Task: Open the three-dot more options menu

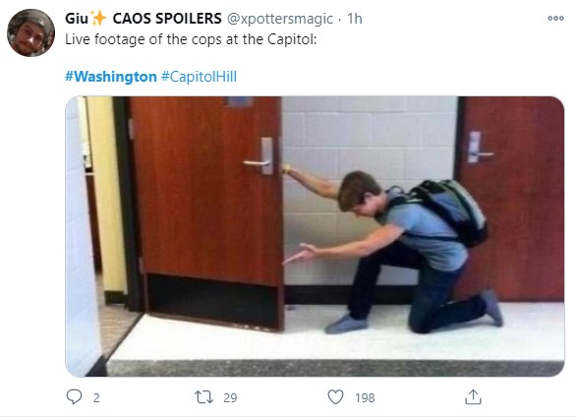Action: point(555,18)
